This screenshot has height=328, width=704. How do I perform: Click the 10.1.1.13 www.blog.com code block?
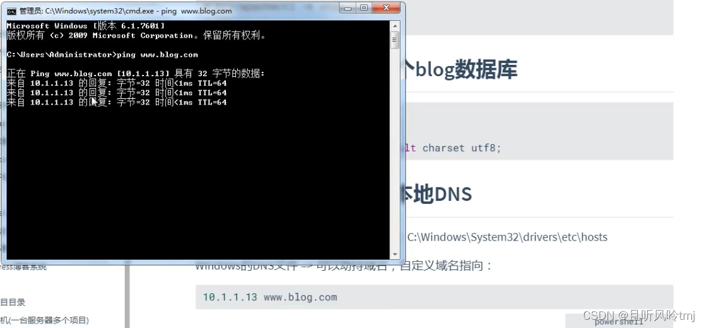point(434,297)
